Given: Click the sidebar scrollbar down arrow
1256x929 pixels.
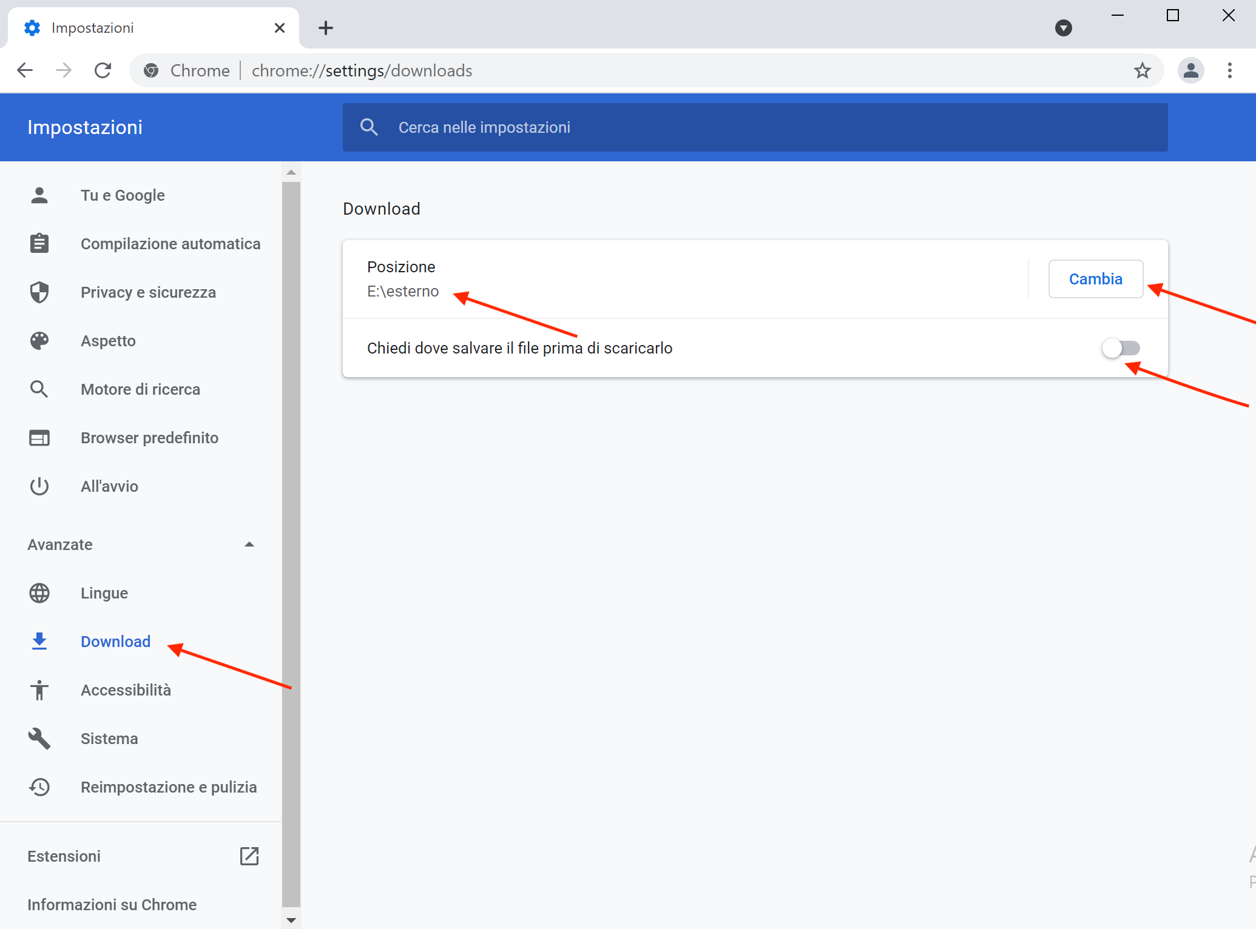Looking at the screenshot, I should [x=291, y=920].
